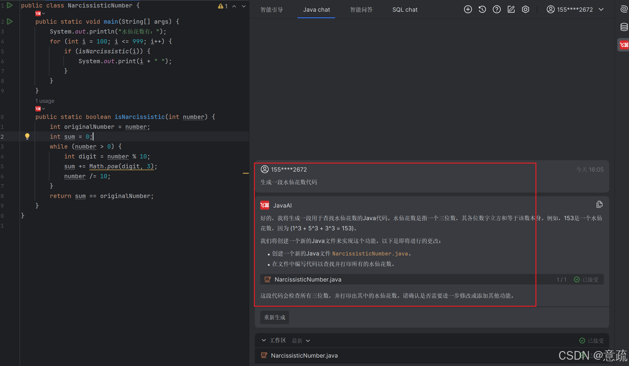This screenshot has height=366, width=629.
Task: Click the Math.pow call in the editor
Action: pos(121,166)
